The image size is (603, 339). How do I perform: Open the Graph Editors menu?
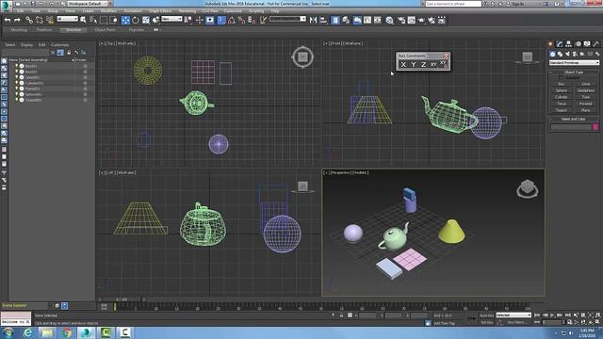tap(160, 10)
